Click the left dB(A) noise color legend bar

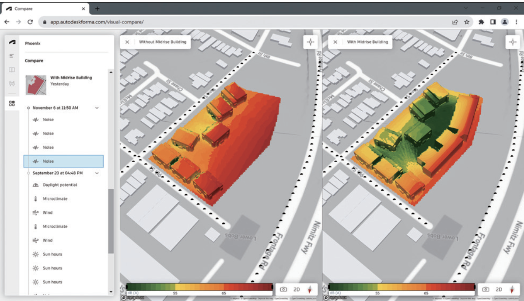tap(200, 287)
